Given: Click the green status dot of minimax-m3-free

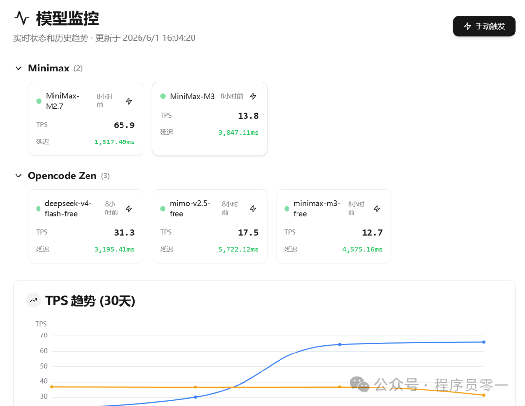Looking at the screenshot, I should [x=287, y=209].
